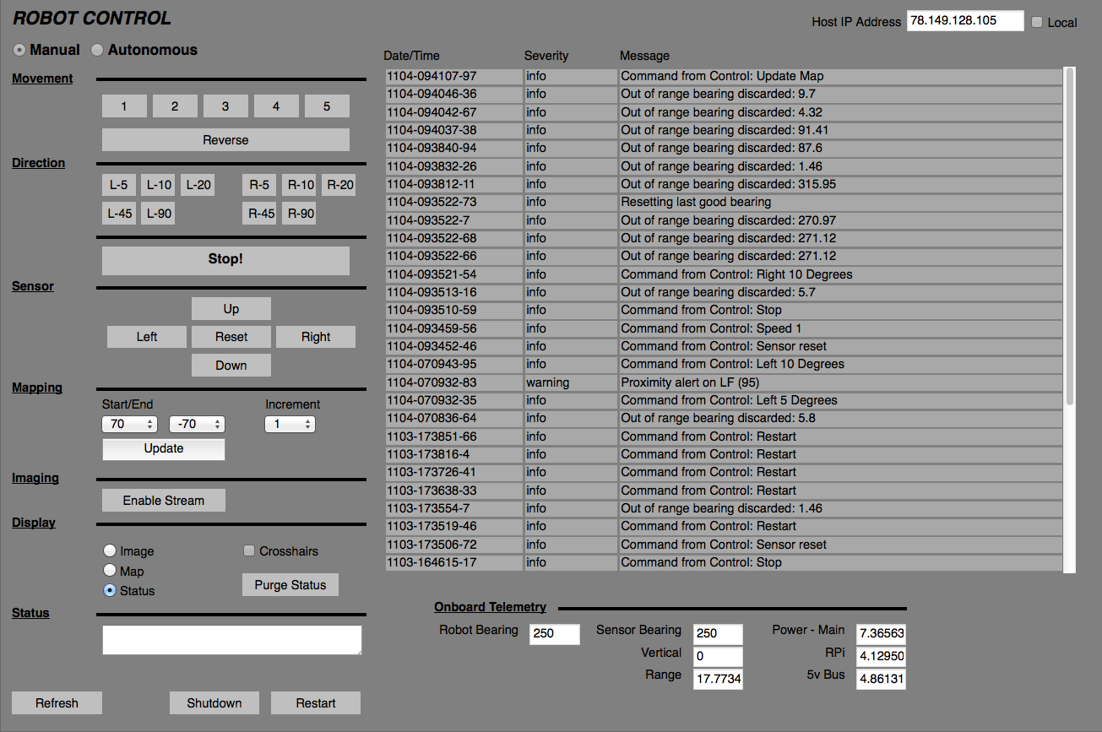Reset the sensor position

231,336
